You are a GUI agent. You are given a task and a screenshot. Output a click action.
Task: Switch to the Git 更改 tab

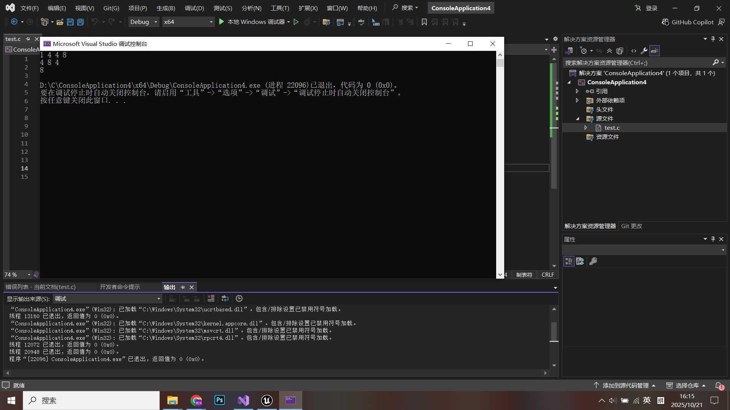(x=632, y=226)
